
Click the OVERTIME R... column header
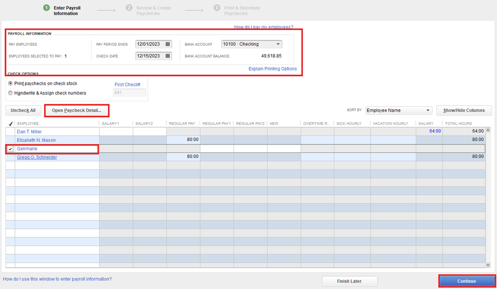point(316,124)
